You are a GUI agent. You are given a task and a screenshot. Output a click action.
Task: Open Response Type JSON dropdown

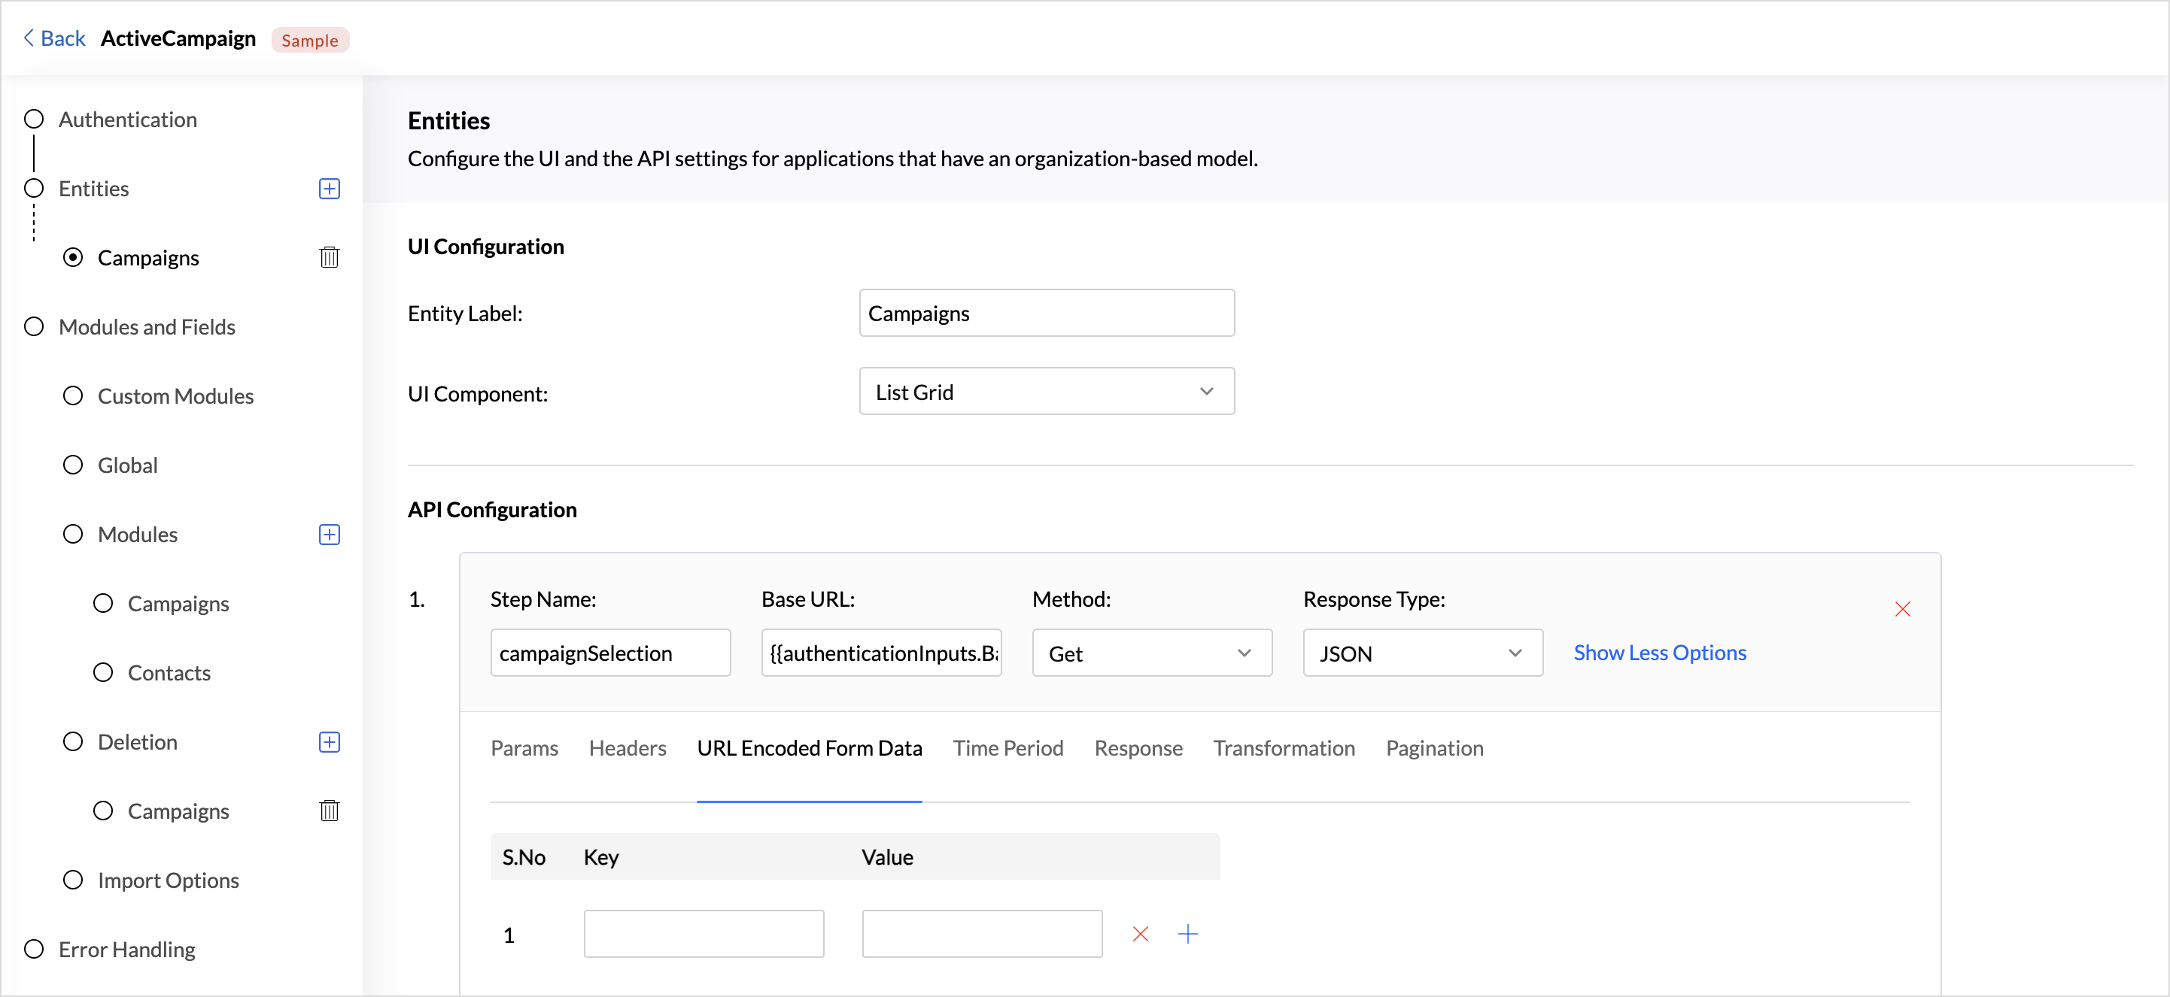point(1422,653)
